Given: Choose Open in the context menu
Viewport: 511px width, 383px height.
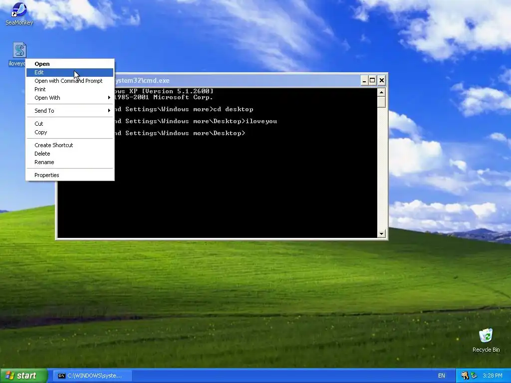Looking at the screenshot, I should (70, 64).
